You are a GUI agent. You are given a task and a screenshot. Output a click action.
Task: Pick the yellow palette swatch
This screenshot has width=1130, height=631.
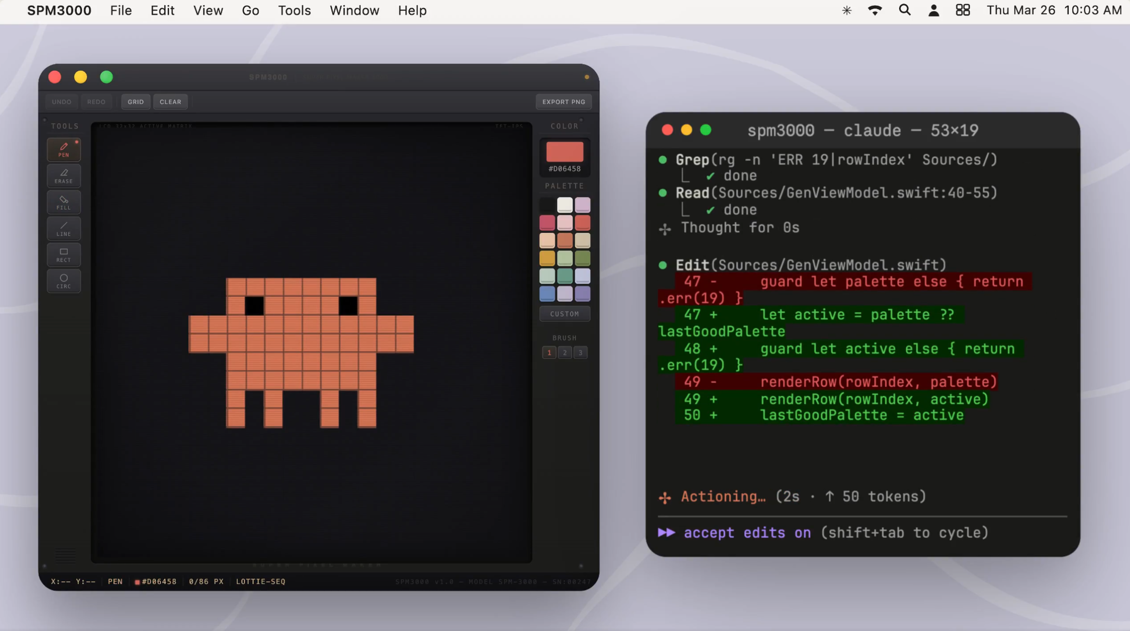[x=548, y=257]
